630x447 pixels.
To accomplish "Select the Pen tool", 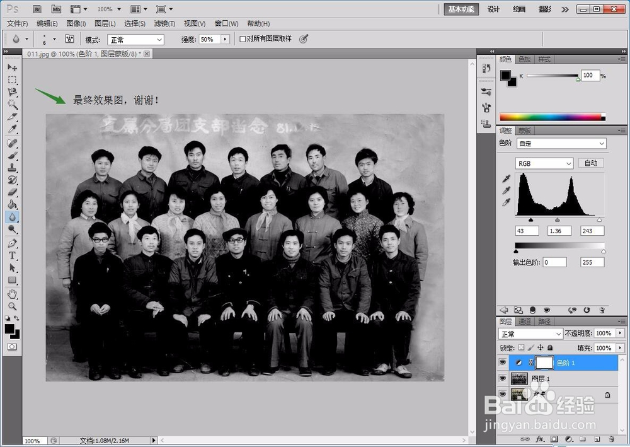I will pos(12,243).
